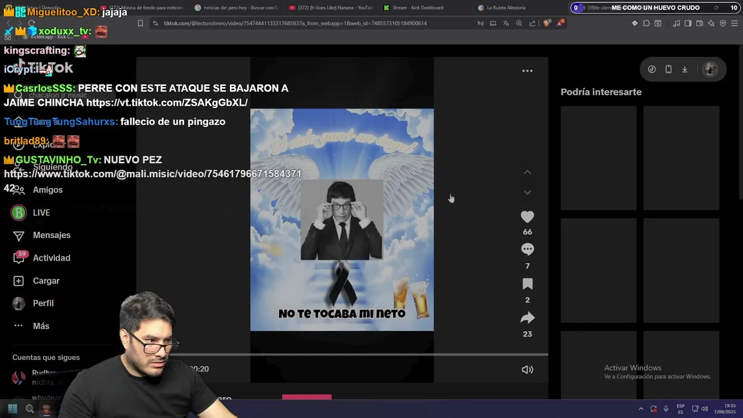
Task: Open the music note toolbar icon
Action: (x=676, y=23)
